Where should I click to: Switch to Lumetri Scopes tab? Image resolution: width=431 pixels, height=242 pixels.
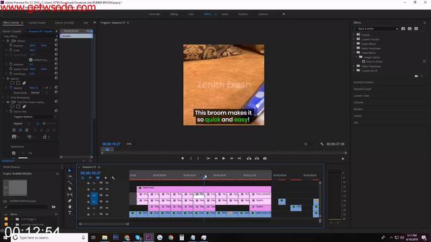coord(37,23)
